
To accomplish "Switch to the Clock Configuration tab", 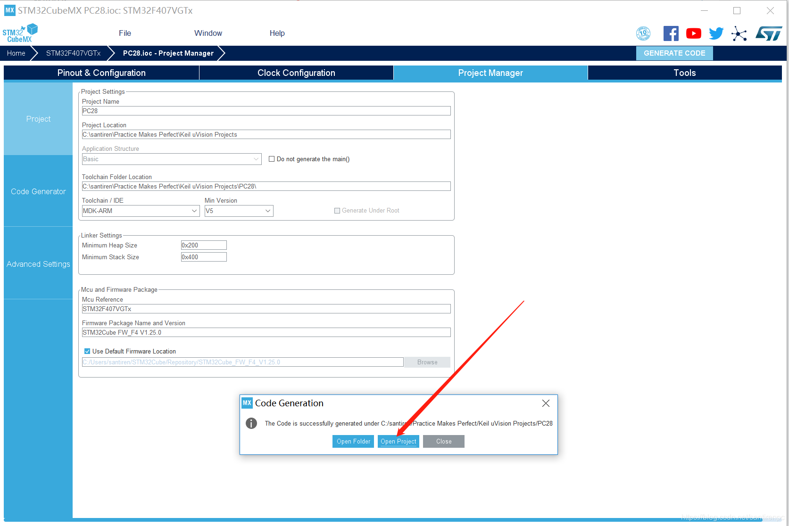I will pos(296,73).
